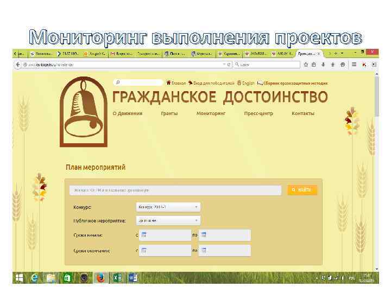Click the page vertical scrollbar thumb
The height and width of the screenshot is (293, 391).
(x=376, y=96)
